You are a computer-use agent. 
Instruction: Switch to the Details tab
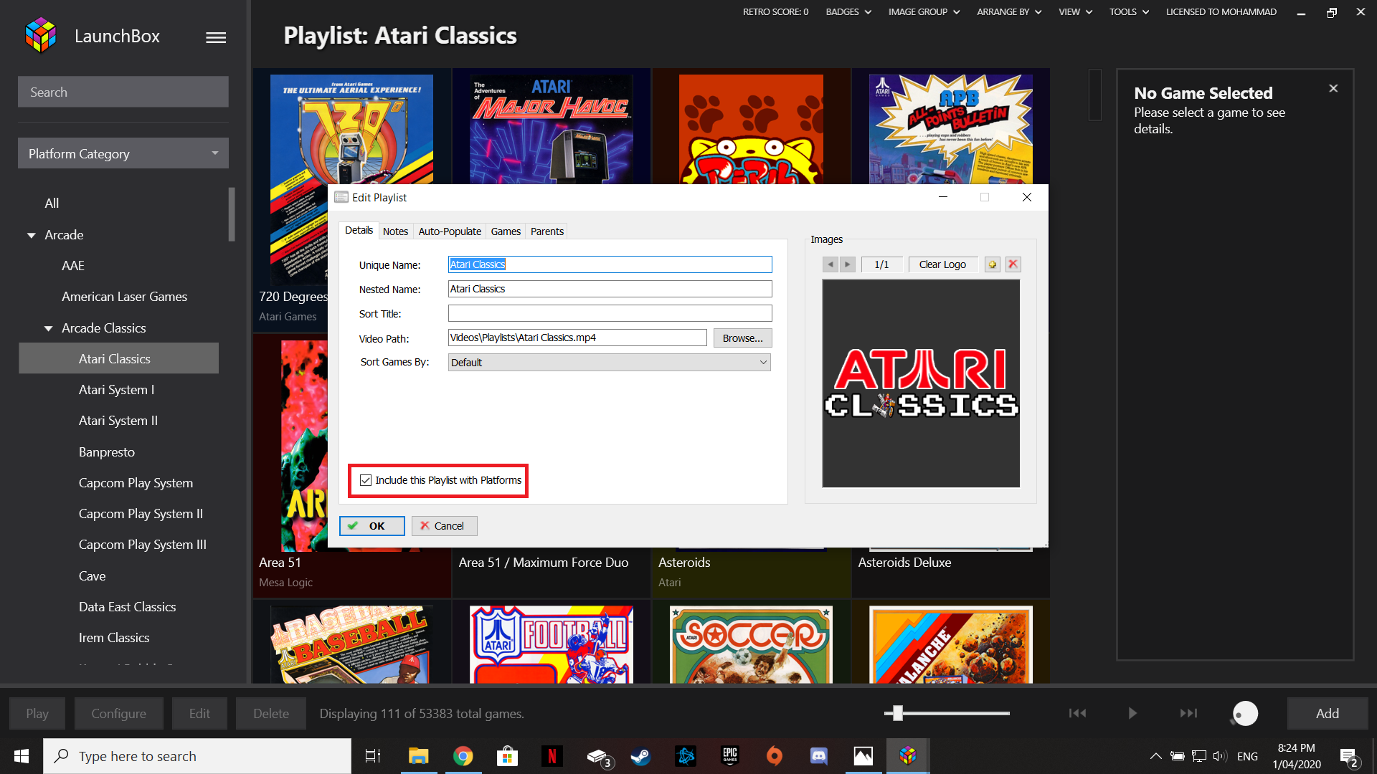pyautogui.click(x=359, y=230)
